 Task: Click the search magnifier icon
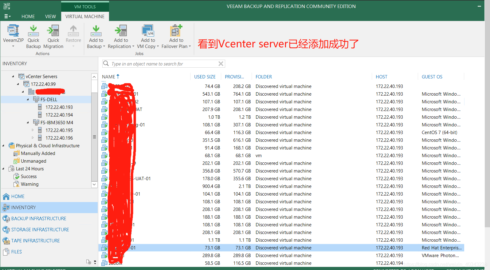106,63
